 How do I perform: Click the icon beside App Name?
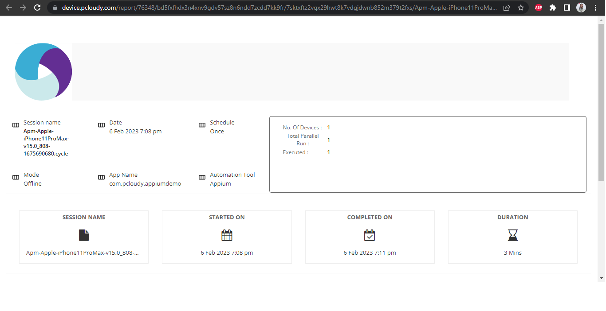(101, 177)
